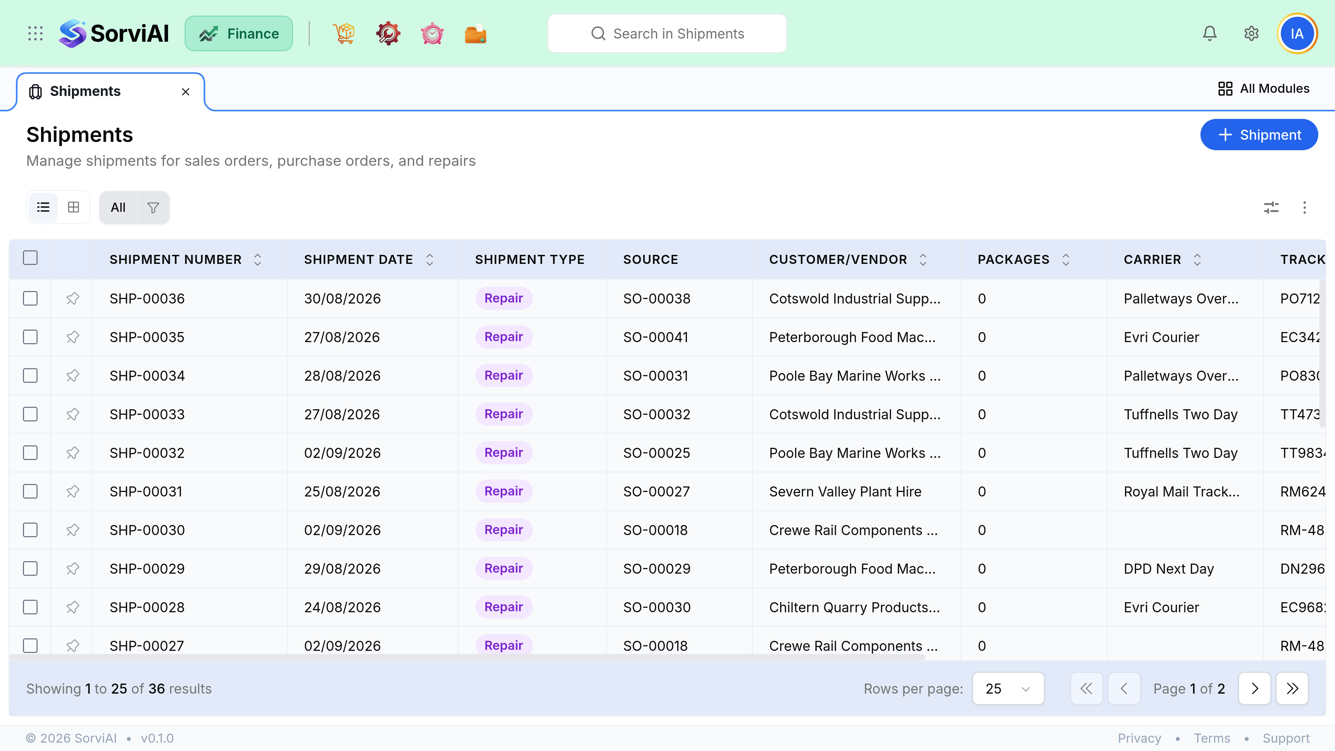Screen dimensions: 1335x751
Task: Close the Shipments tab
Action: click(186, 92)
